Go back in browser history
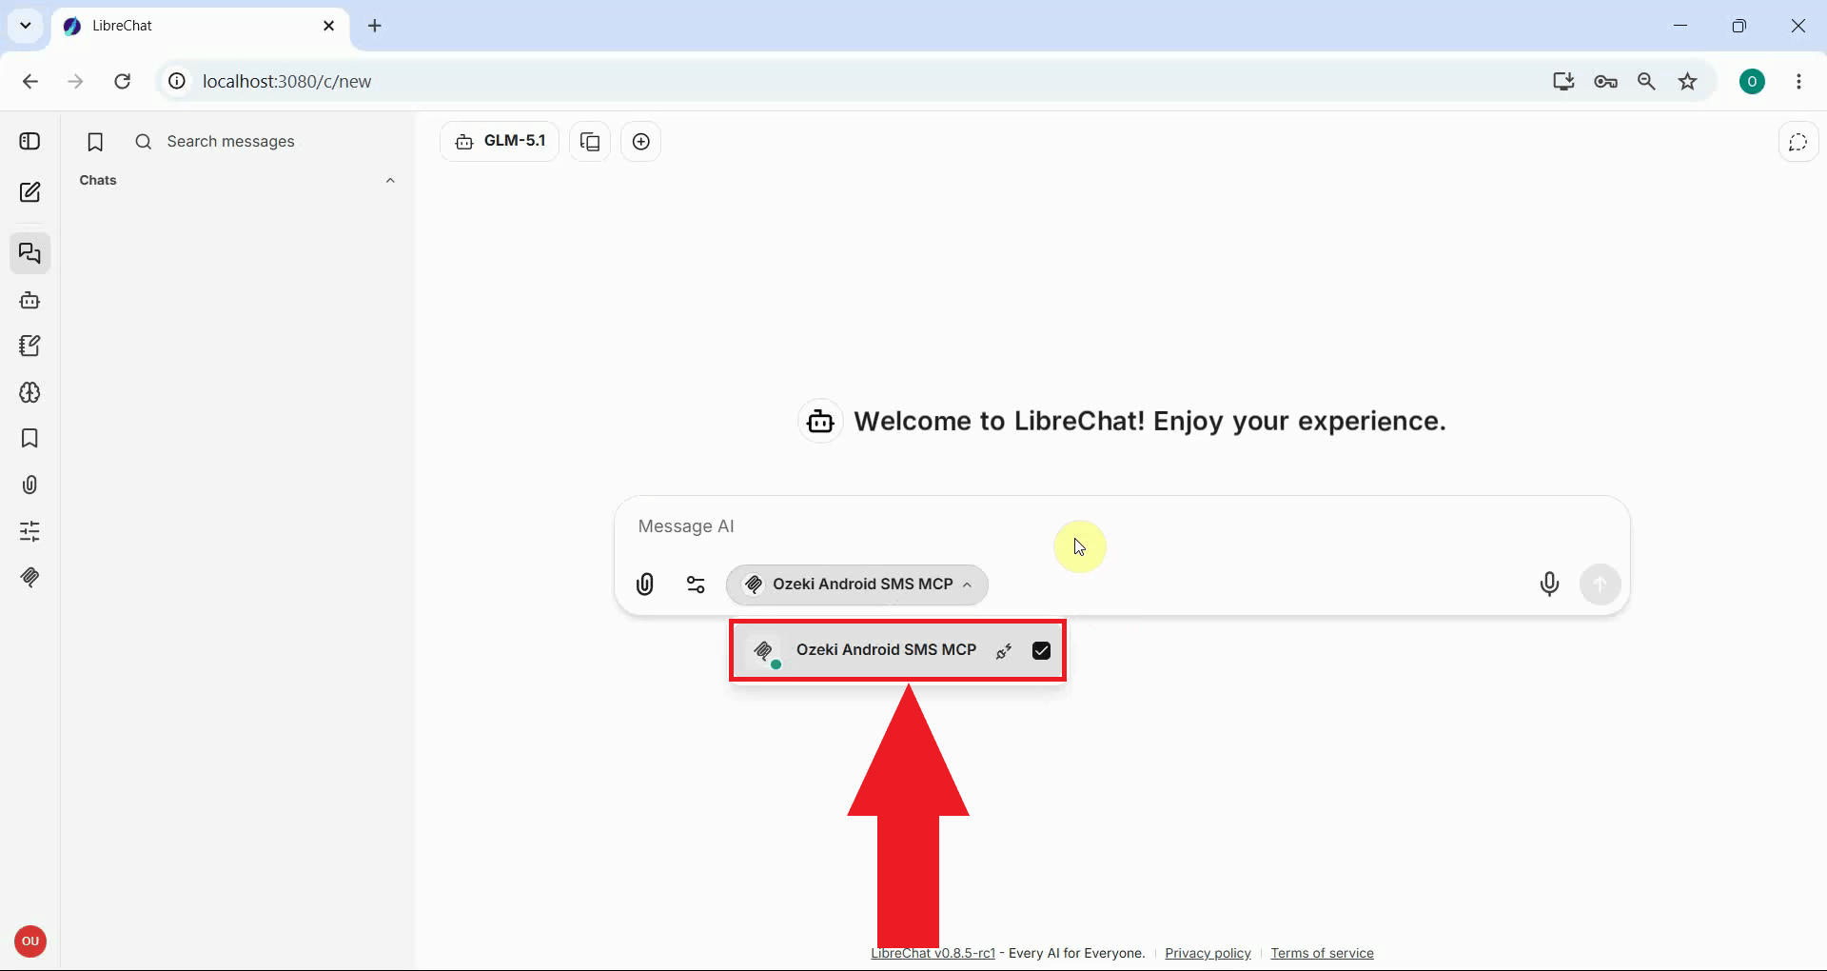This screenshot has width=1827, height=971. coord(30,82)
